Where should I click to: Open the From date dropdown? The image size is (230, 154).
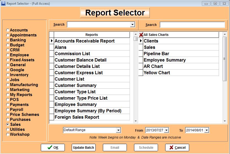(x=166, y=130)
